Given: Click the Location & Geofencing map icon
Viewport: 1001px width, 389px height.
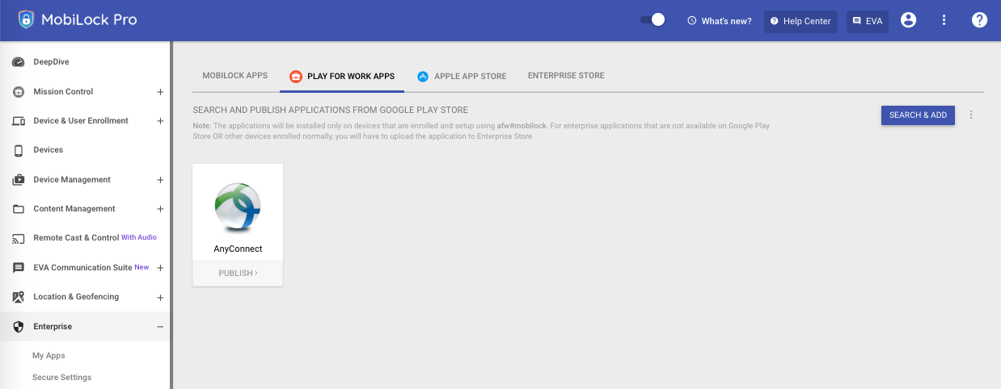Looking at the screenshot, I should (19, 297).
